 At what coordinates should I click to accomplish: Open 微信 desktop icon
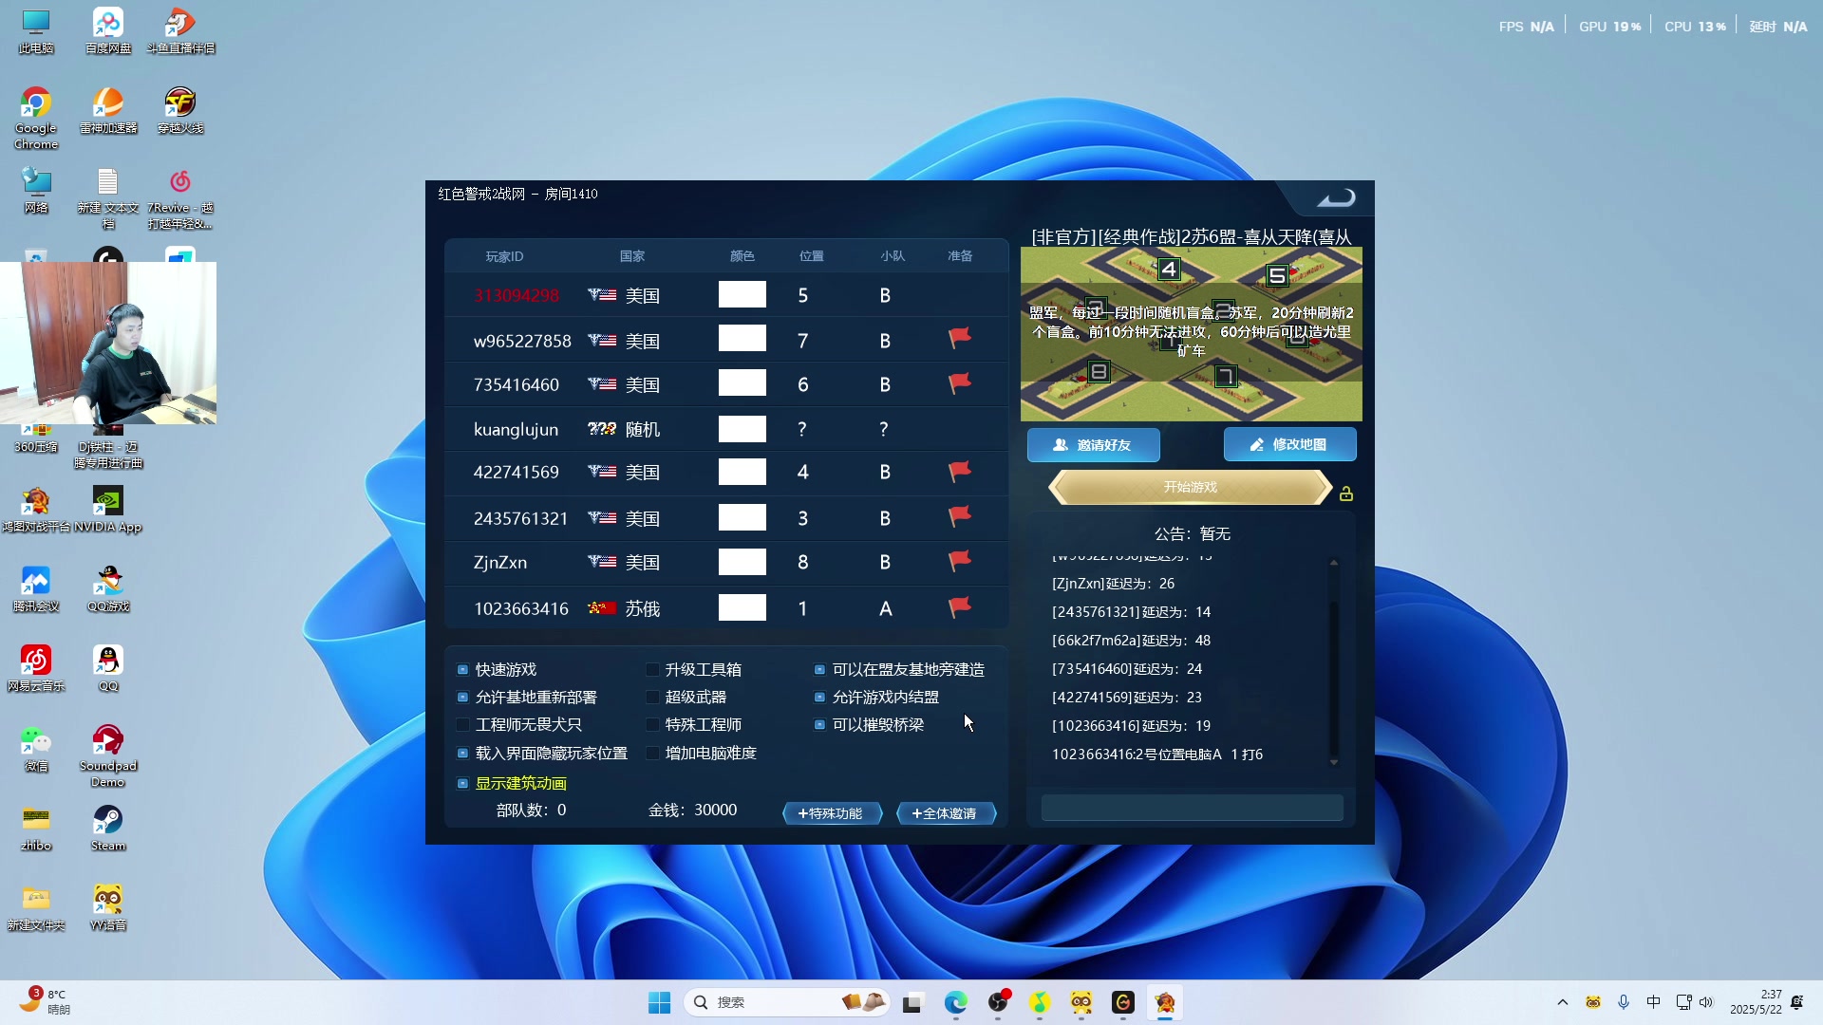pyautogui.click(x=36, y=748)
